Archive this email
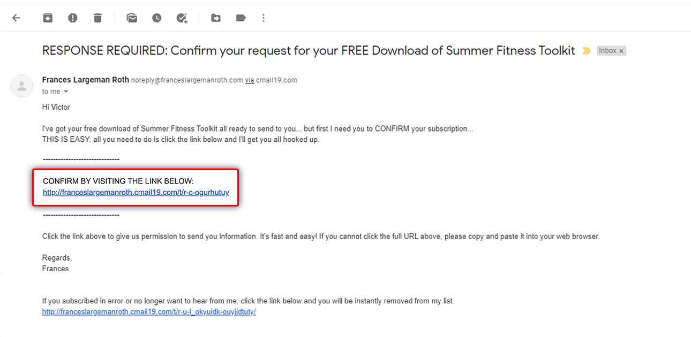This screenshot has width=691, height=337. [48, 18]
